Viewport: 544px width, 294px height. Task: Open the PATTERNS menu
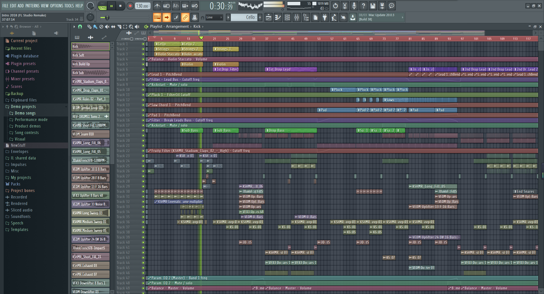[x=32, y=6]
